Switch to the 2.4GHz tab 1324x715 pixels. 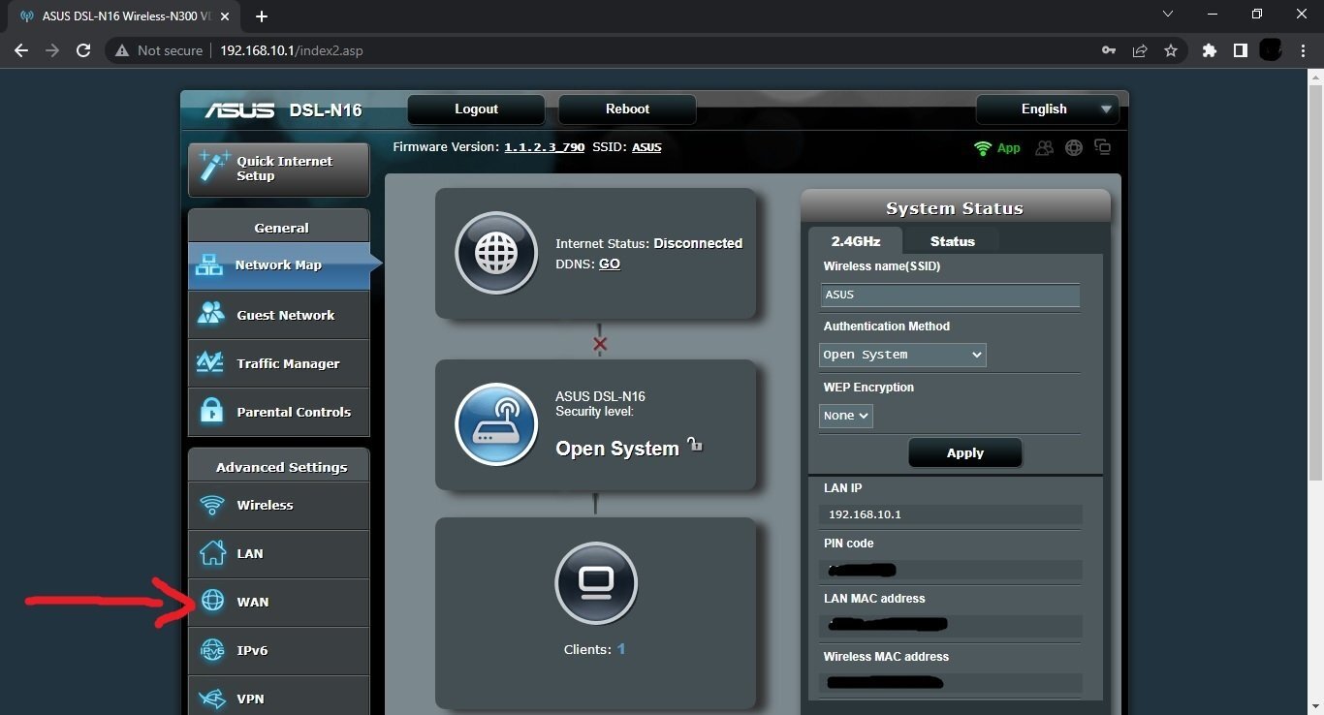point(855,240)
